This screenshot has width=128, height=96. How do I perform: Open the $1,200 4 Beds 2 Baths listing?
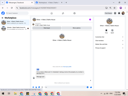tap(42, 25)
